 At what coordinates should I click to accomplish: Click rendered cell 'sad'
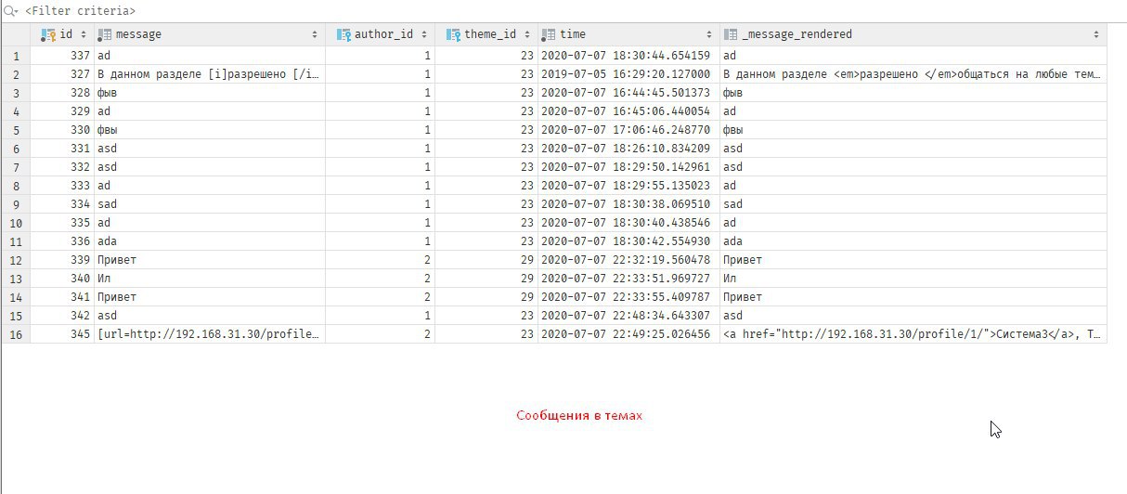point(913,204)
